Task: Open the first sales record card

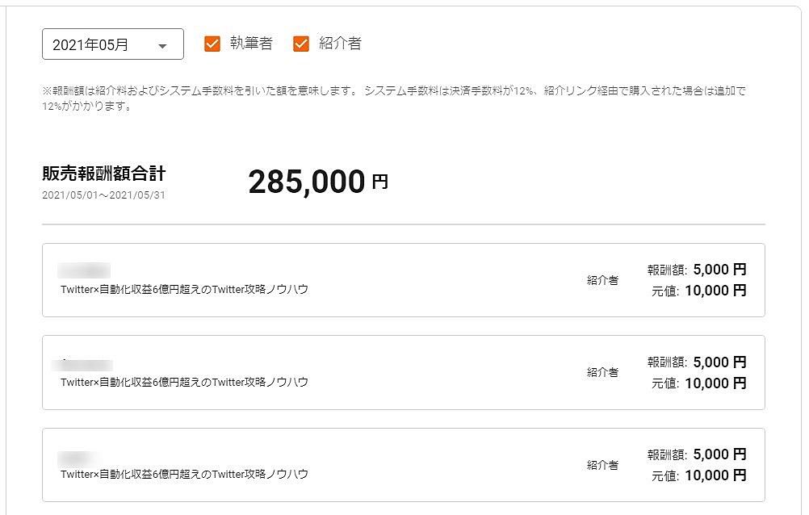Action: pos(404,280)
